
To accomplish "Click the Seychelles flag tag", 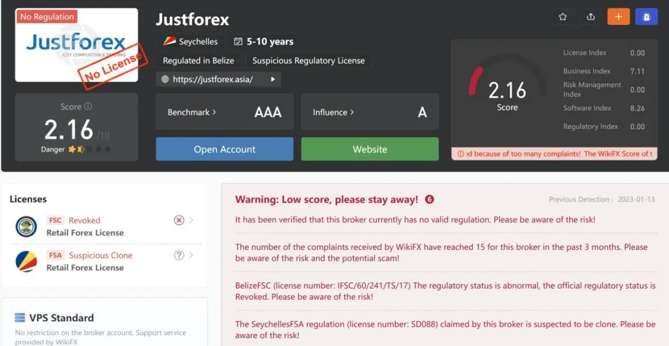I will tap(190, 41).
